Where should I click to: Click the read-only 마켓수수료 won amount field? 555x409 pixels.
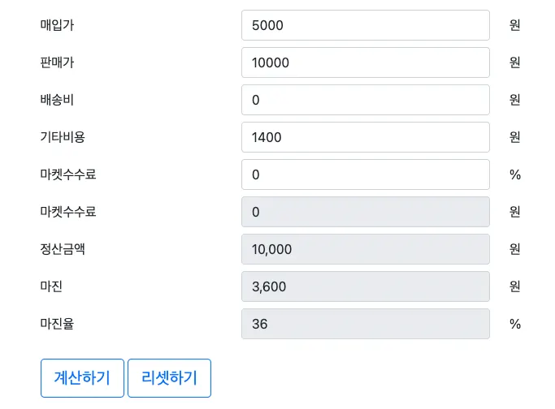pyautogui.click(x=365, y=212)
